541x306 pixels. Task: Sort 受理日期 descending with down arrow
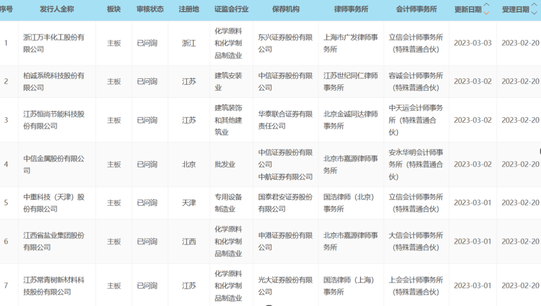pyautogui.click(x=533, y=13)
